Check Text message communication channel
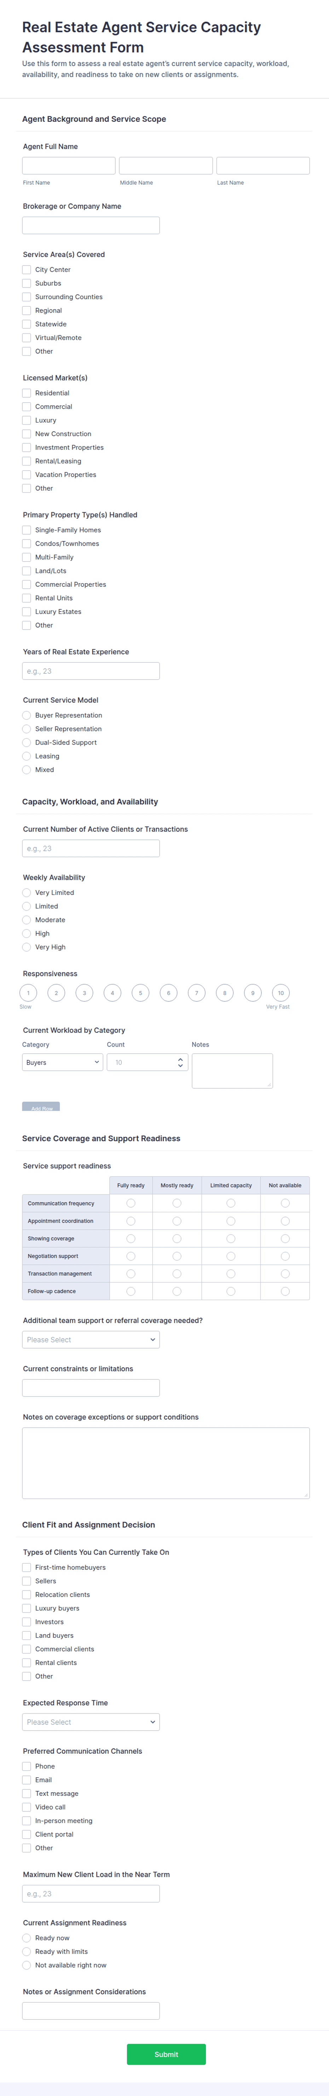The image size is (329, 2096). click(x=27, y=1793)
